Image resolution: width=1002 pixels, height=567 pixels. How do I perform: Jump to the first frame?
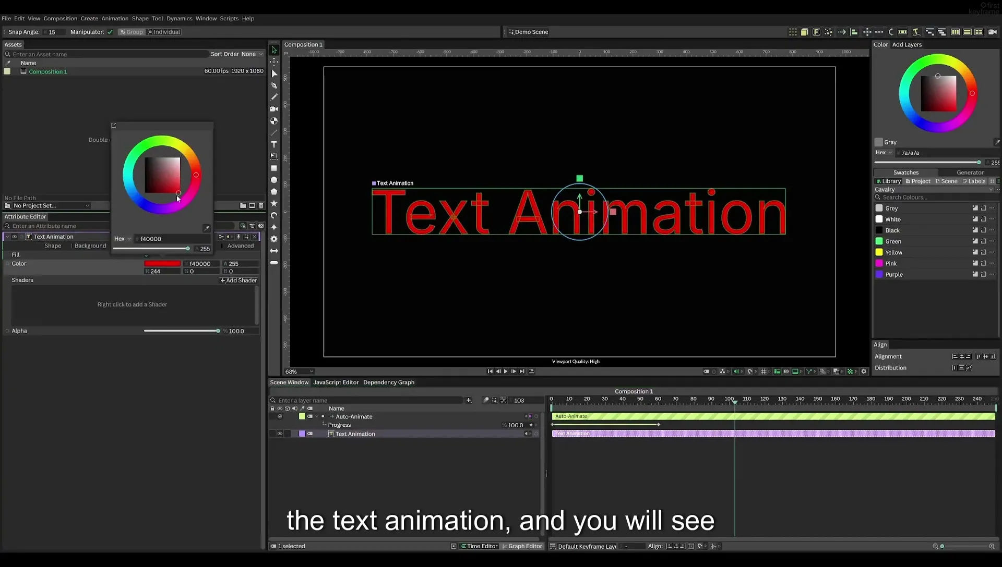tap(490, 372)
